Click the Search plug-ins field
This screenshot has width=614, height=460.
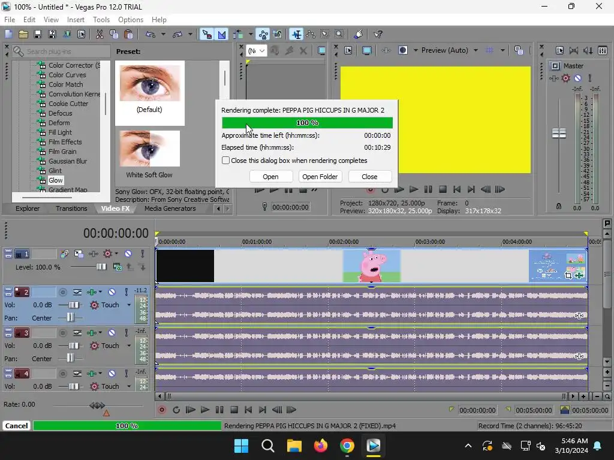62,52
